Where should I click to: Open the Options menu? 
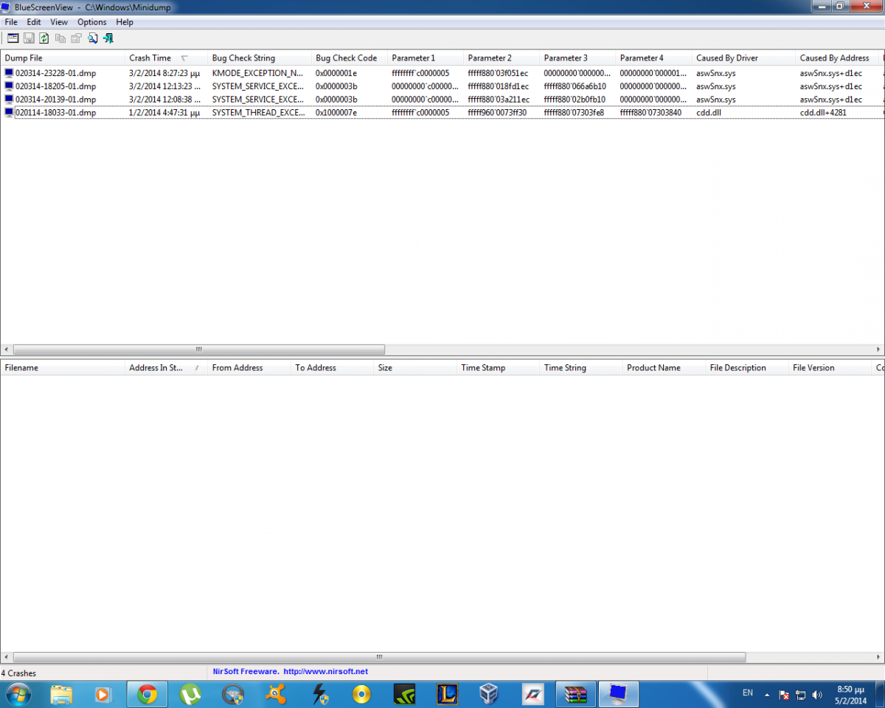click(92, 22)
